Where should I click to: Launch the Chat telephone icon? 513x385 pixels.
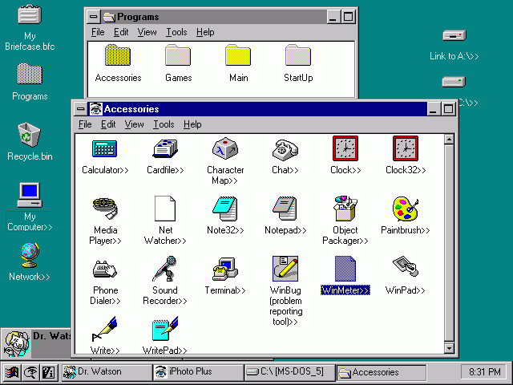point(285,150)
